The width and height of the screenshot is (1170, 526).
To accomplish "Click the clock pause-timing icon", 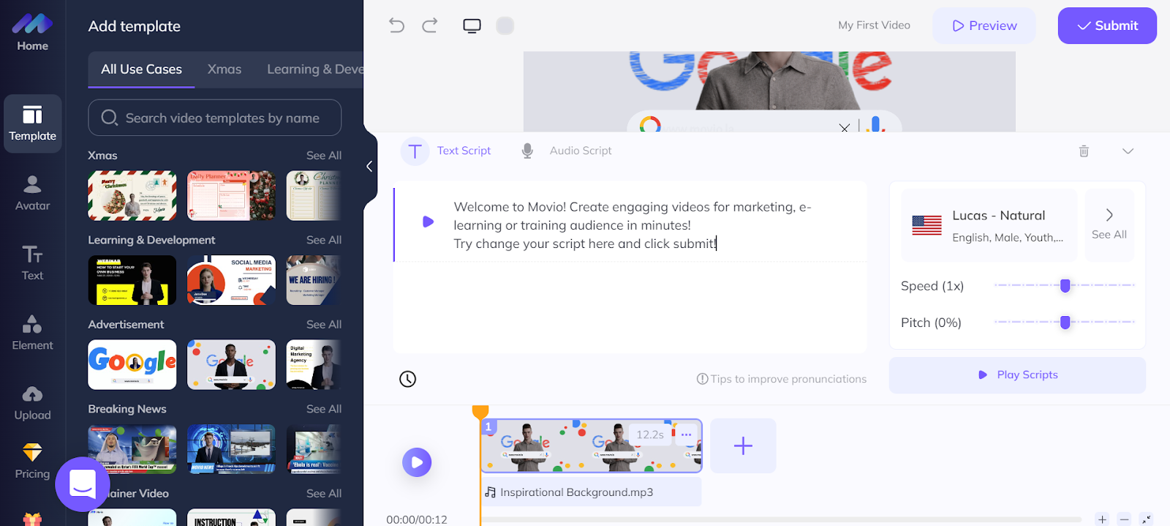I will pos(407,379).
